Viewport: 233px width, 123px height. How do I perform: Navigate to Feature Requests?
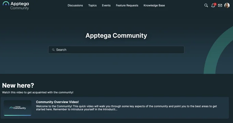click(127, 5)
